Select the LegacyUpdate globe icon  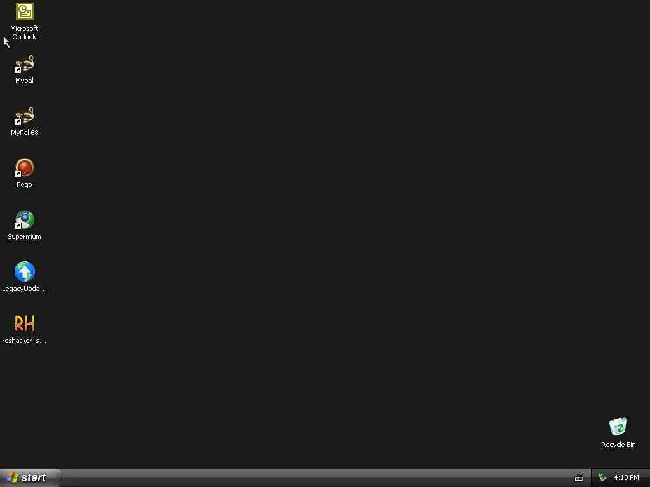click(x=25, y=271)
